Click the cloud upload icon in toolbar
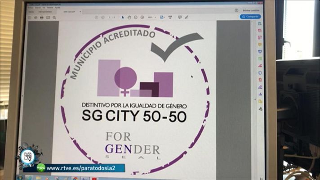320x180 pixels. tap(36, 18)
